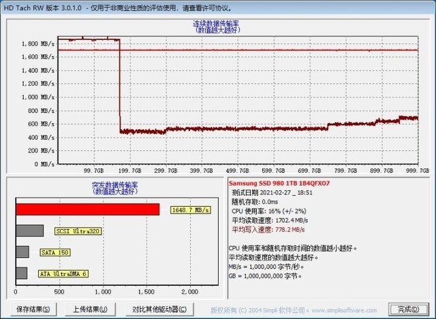Click the 平均写入速度: 778.2 MB/s line
This screenshot has height=319, width=436.
(x=268, y=230)
